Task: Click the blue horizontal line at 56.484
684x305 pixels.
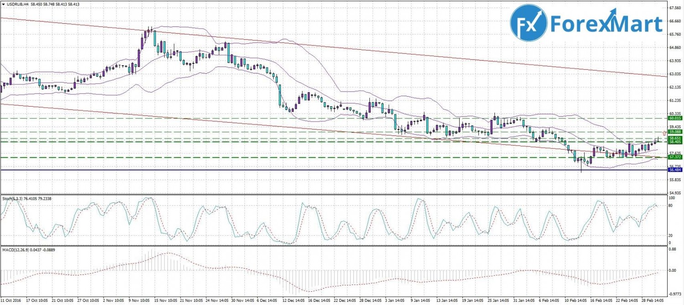Action: click(319, 170)
